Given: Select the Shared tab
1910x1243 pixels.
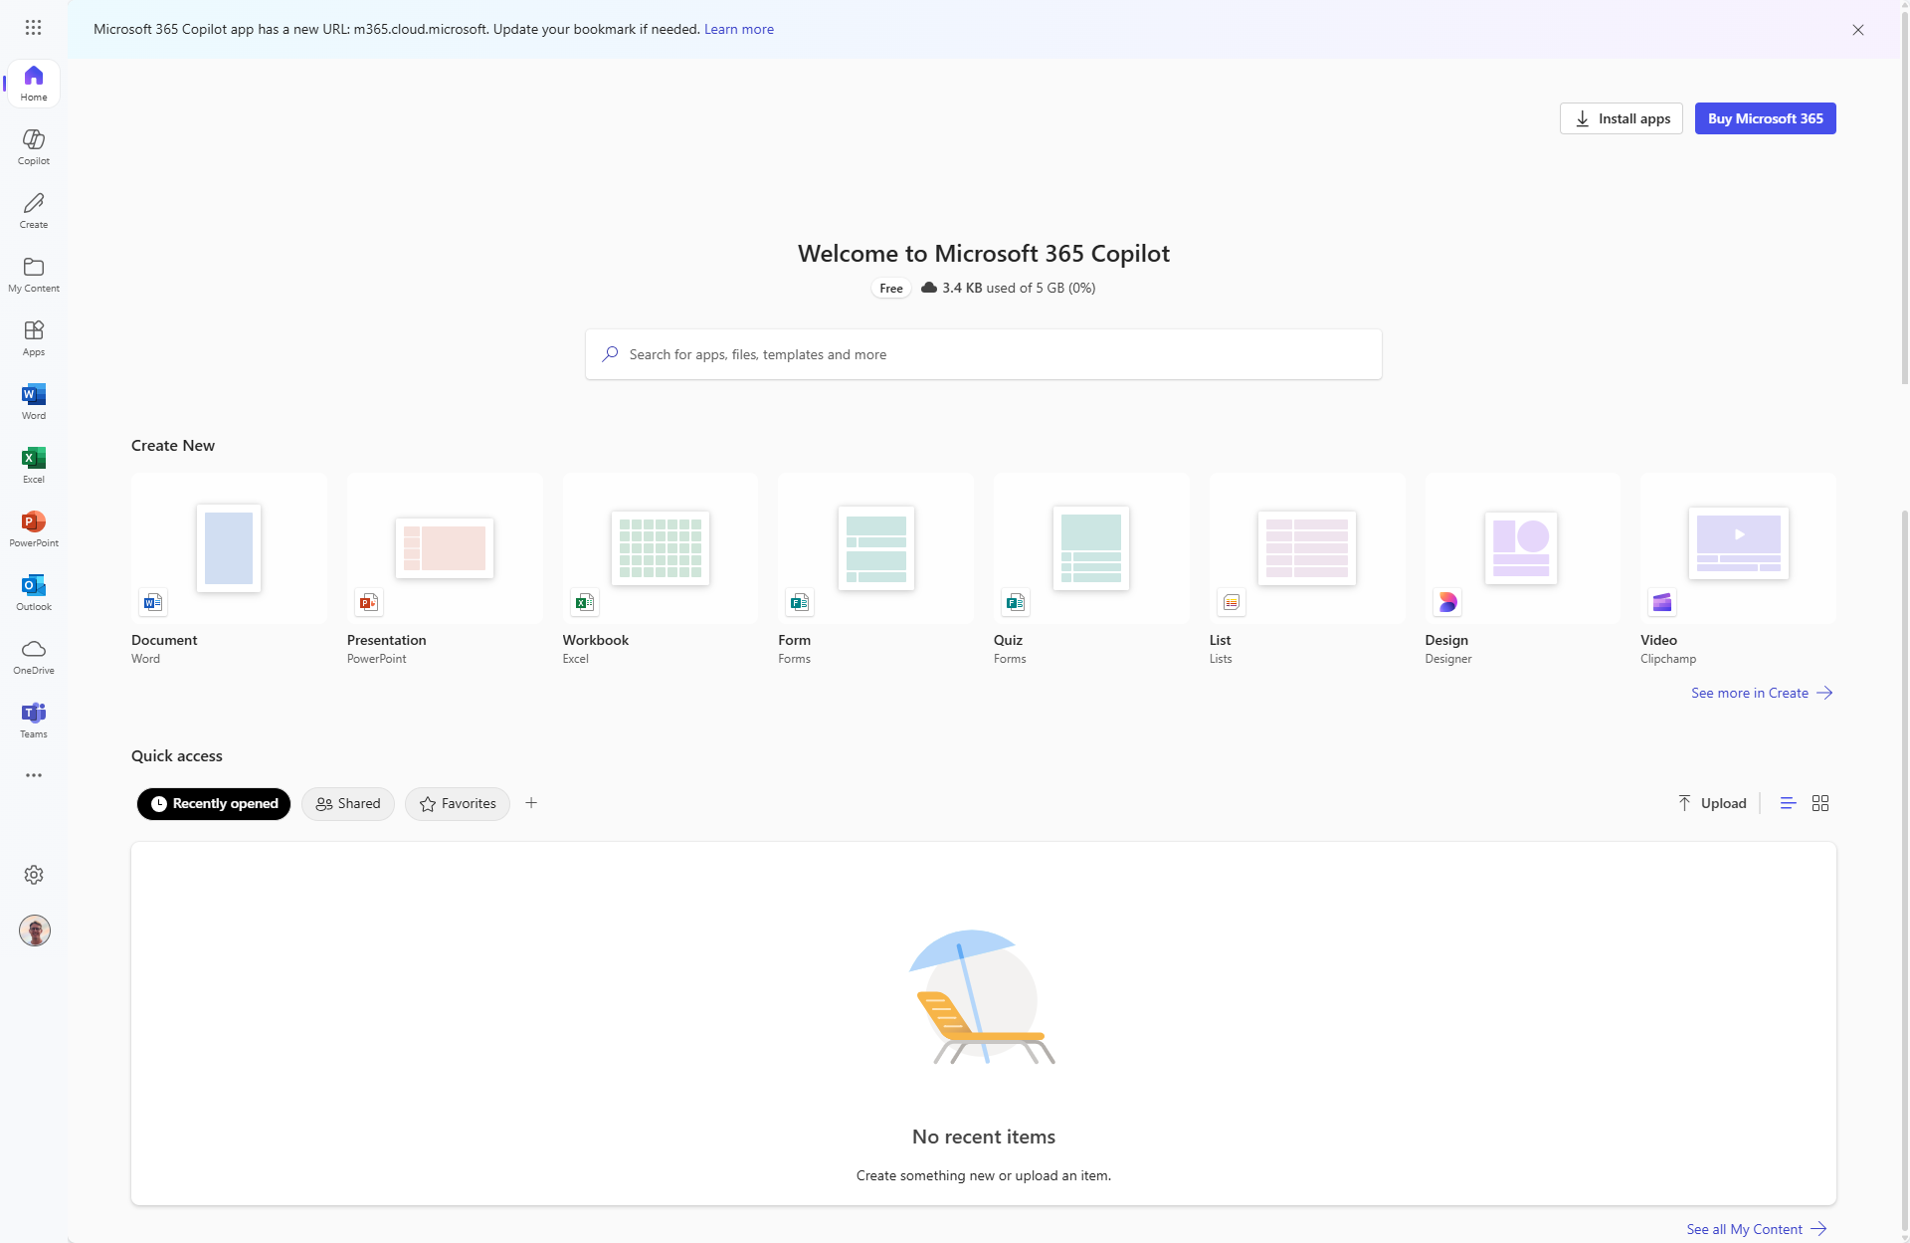Looking at the screenshot, I should click(348, 804).
